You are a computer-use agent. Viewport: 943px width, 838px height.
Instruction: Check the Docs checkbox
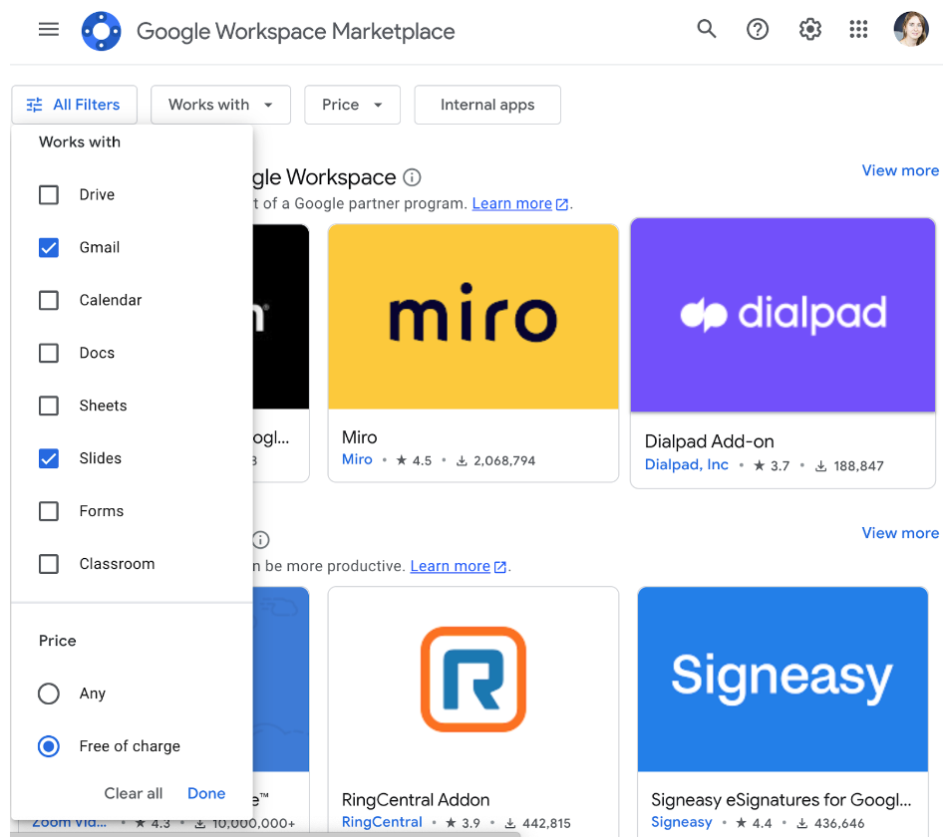click(x=49, y=353)
